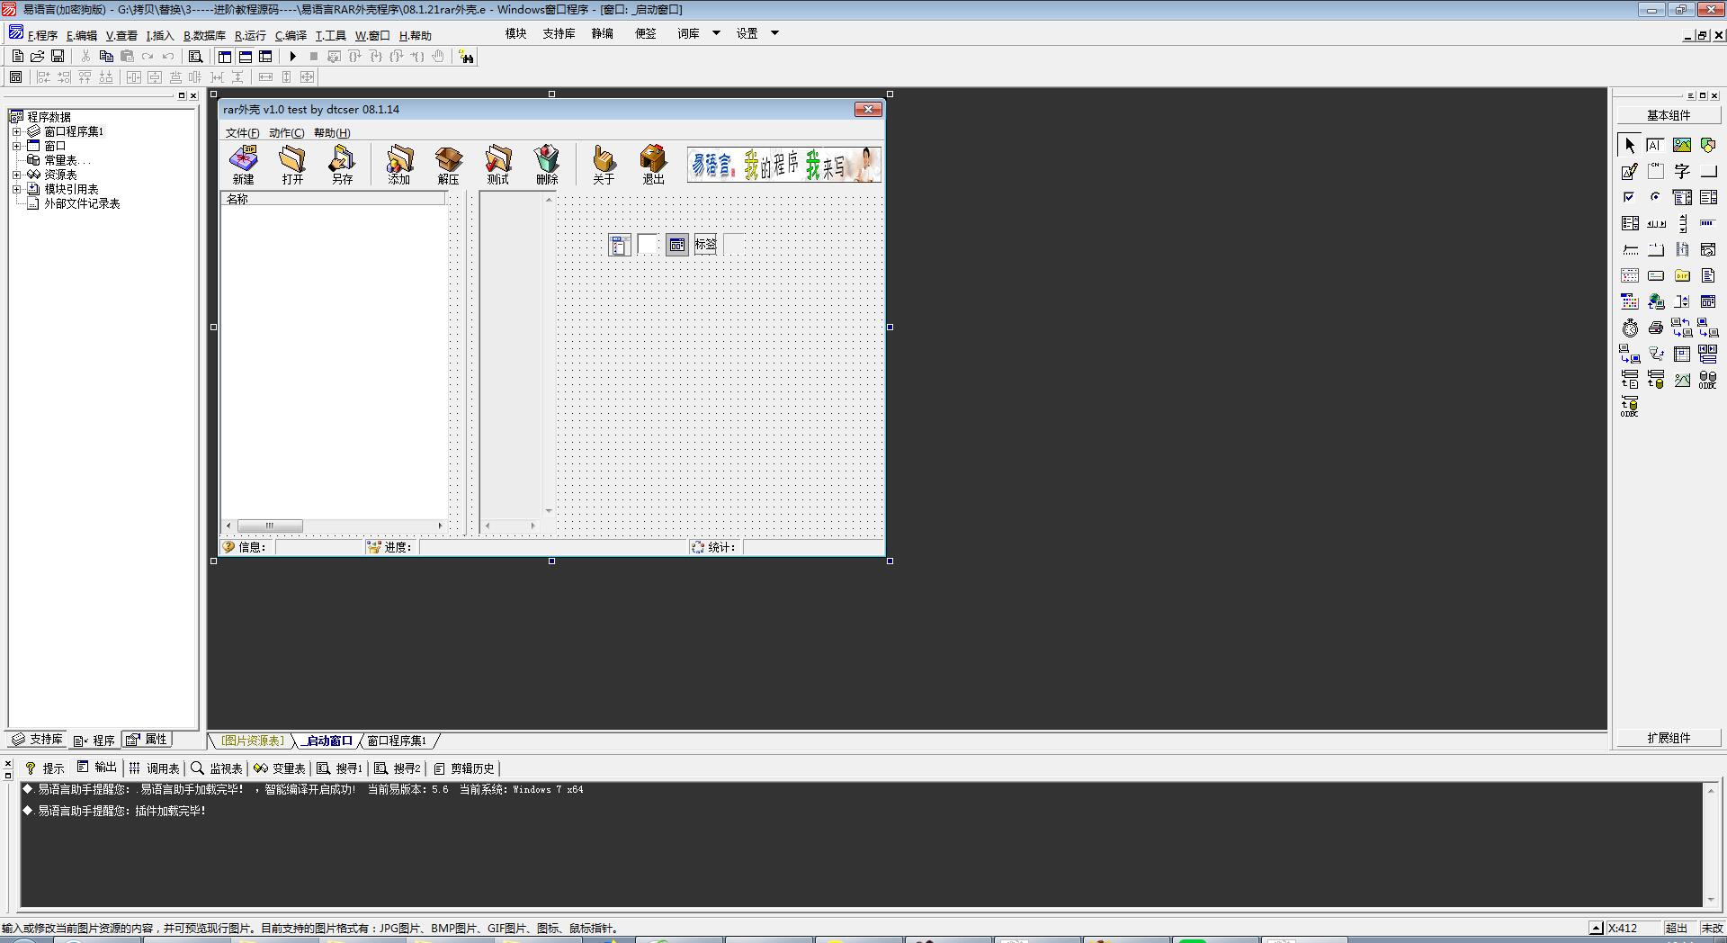This screenshot has height=943, width=1727.
Task: Toggle the bottom panel layout toolbar button
Action: point(245,56)
